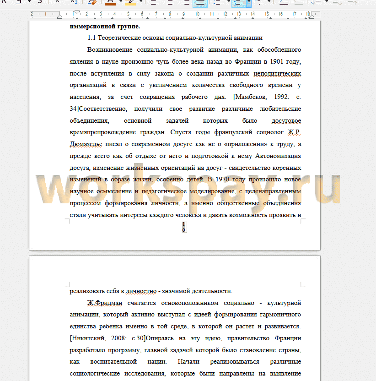
Task: Click heading '1.1 Теоретические основы социально-культурной анимации'
Action: tap(175, 38)
